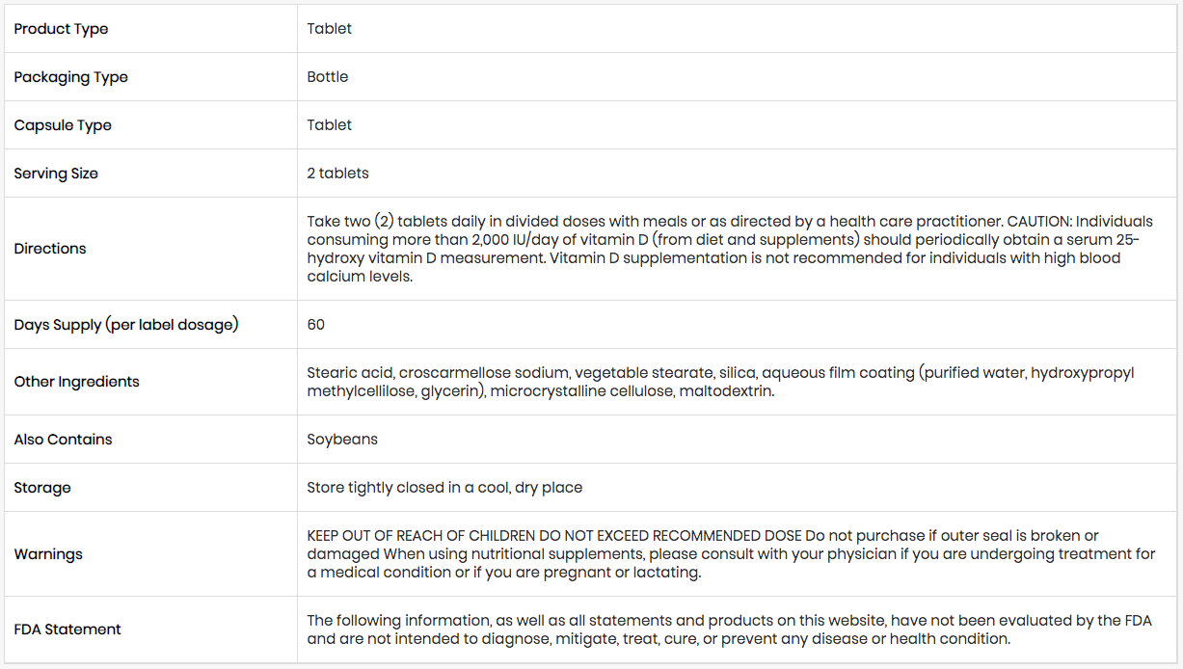Click the Also Contains label
The height and width of the screenshot is (669, 1183).
[x=63, y=440]
